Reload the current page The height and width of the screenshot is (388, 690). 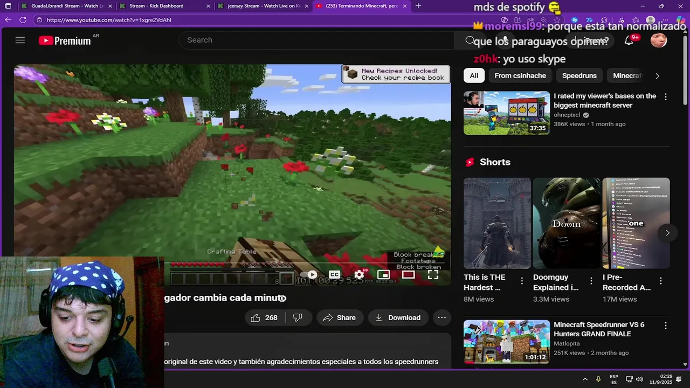coord(23,20)
